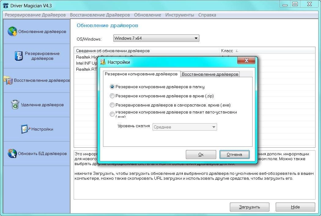Switch to Восстановление драйверов tab in dialog
321x216 pixels.
(210, 74)
